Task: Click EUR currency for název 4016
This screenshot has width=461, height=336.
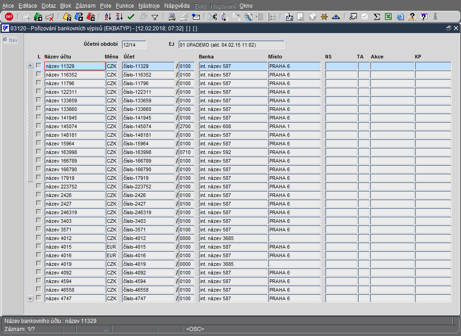Action: [x=111, y=255]
